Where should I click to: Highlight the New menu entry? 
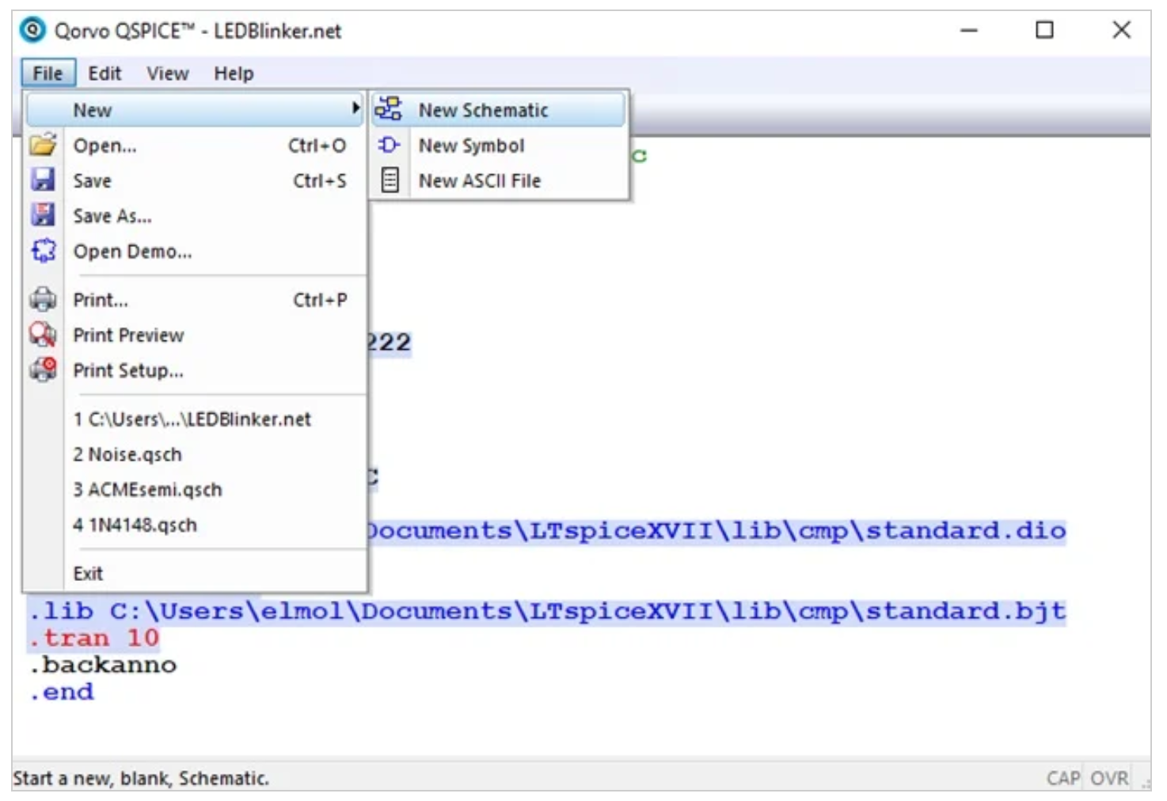[196, 110]
